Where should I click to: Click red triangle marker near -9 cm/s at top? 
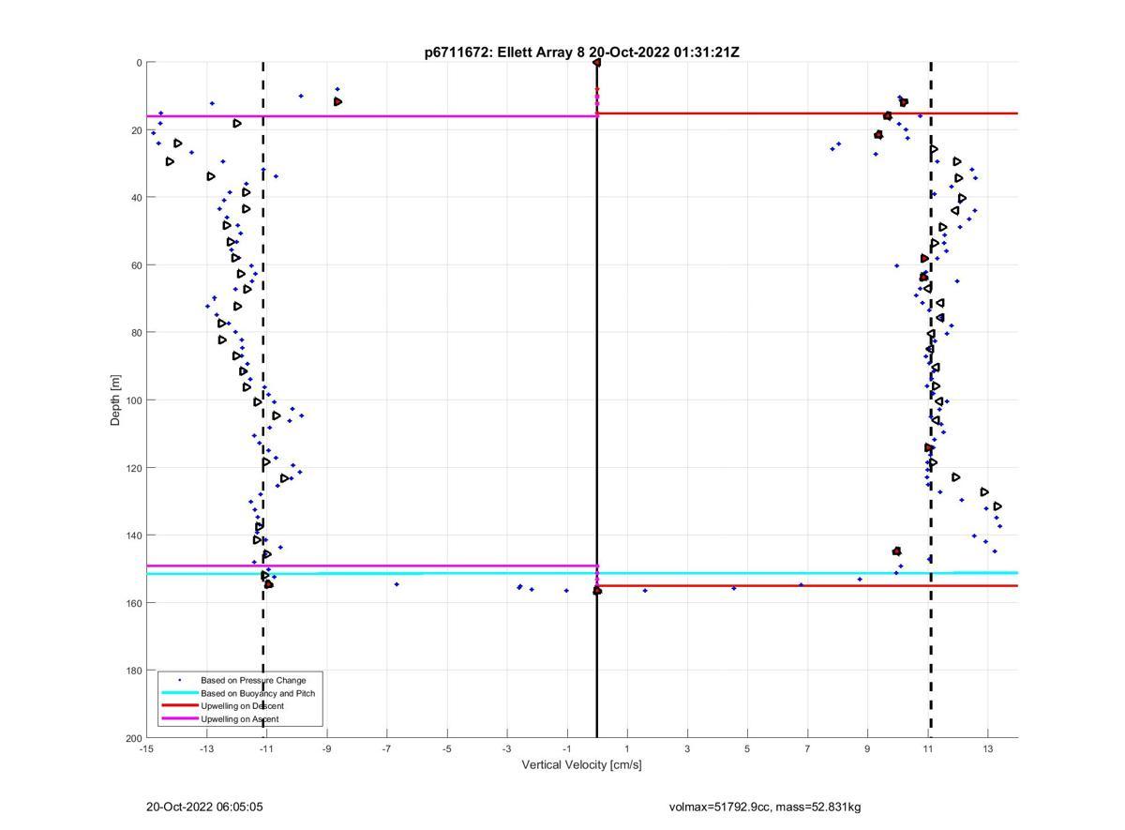coord(337,101)
